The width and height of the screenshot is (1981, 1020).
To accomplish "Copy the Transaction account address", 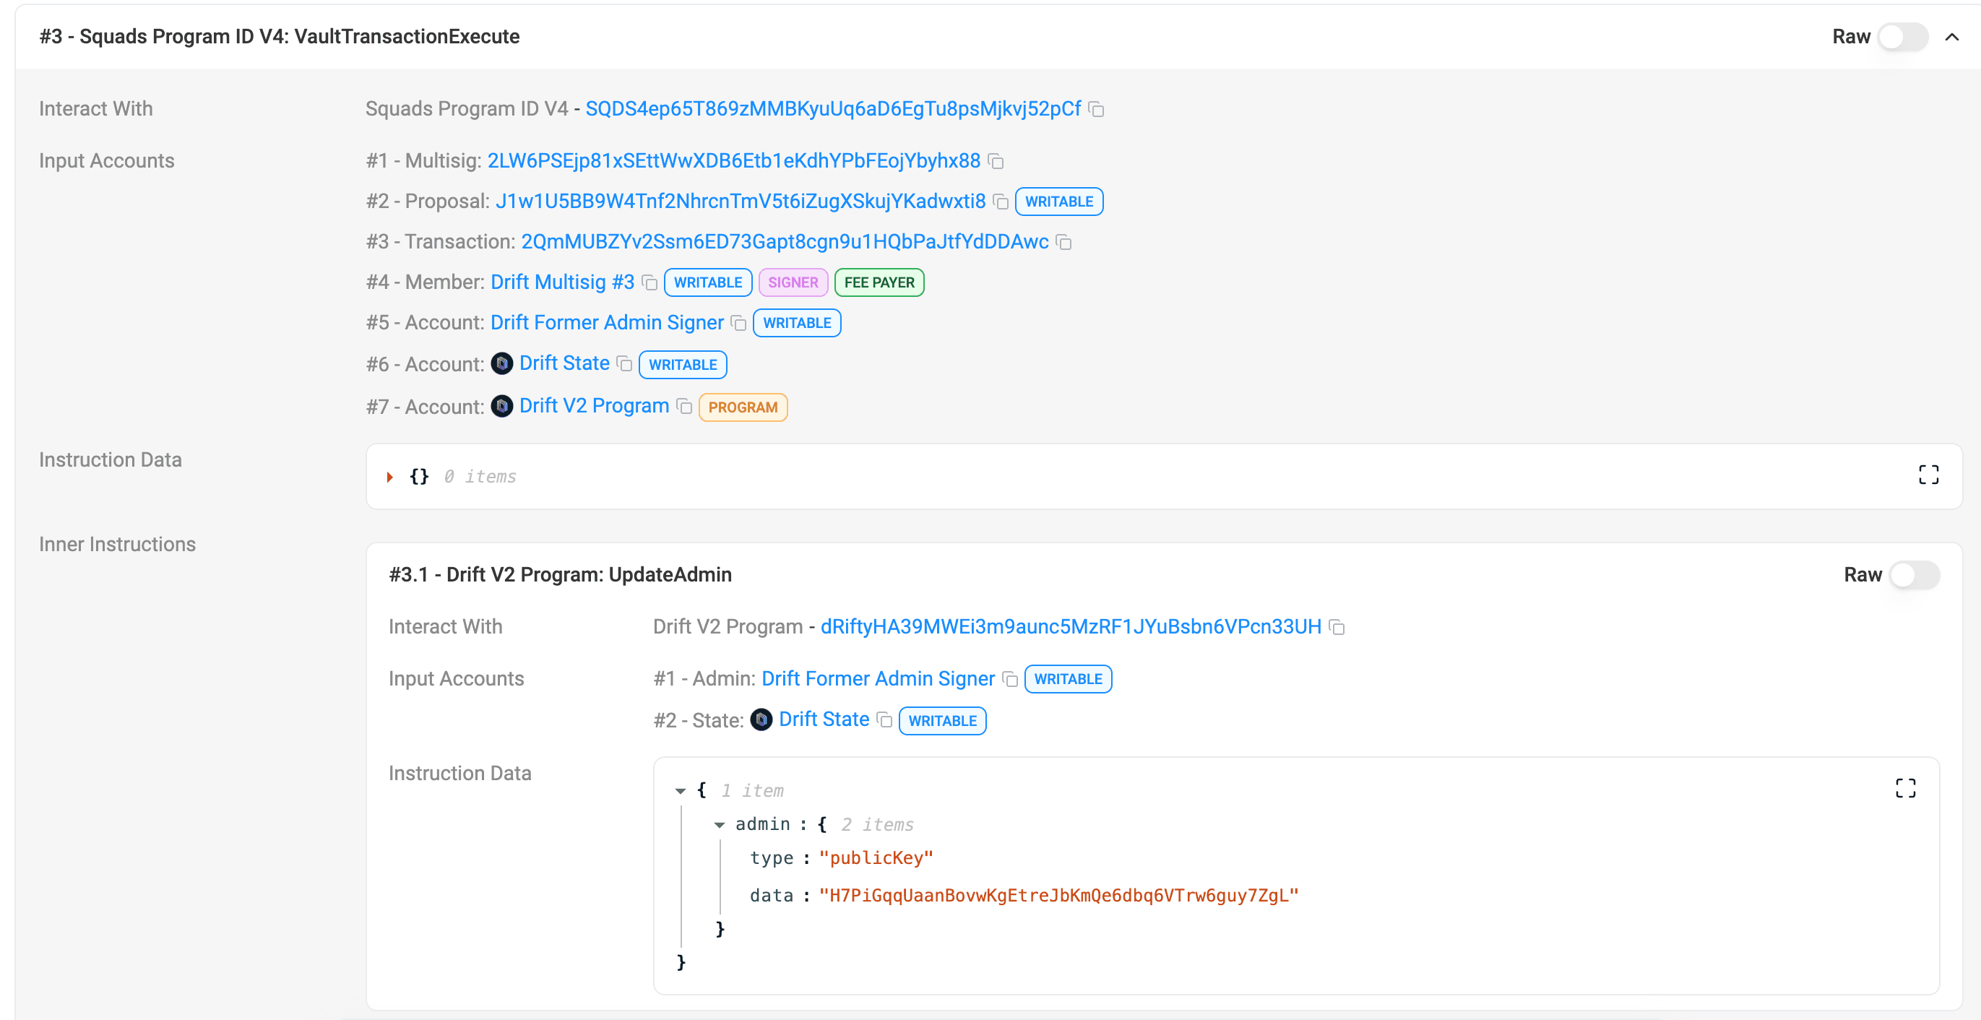I will (1063, 243).
